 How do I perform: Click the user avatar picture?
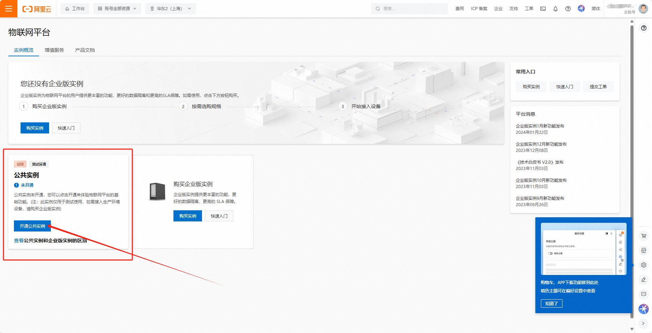(x=643, y=9)
